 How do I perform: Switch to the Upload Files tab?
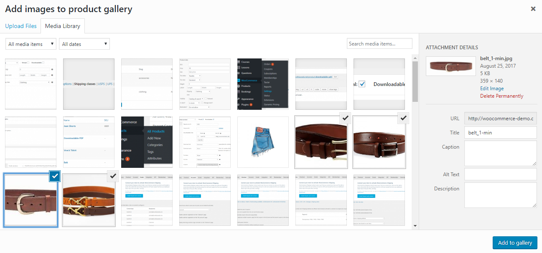[x=21, y=26]
